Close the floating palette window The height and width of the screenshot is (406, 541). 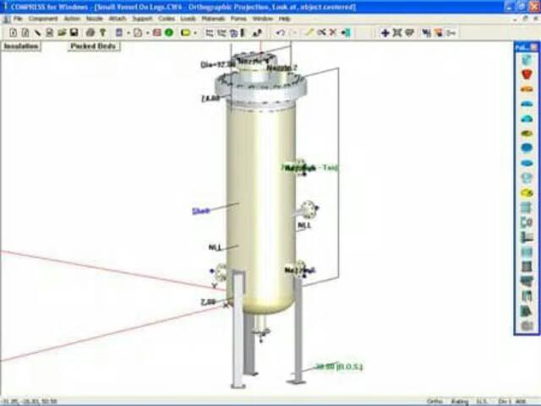pos(533,47)
